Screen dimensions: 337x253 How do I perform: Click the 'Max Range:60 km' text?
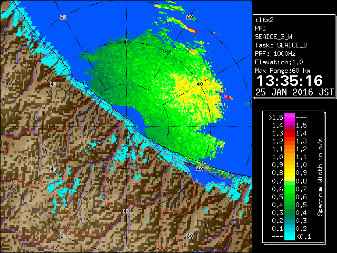coord(282,71)
